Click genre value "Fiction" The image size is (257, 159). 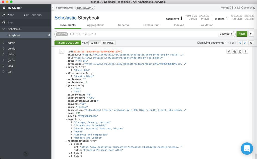tap(82, 107)
